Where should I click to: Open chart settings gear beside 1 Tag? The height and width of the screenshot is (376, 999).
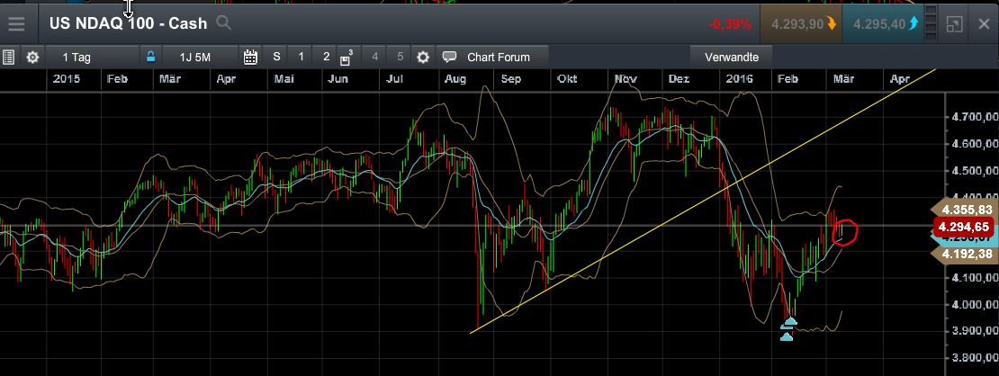(32, 57)
